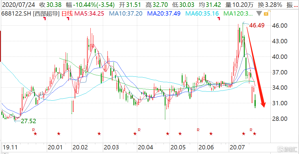
Task: Open the R research marker just before 20.04
Action: [139, 130]
